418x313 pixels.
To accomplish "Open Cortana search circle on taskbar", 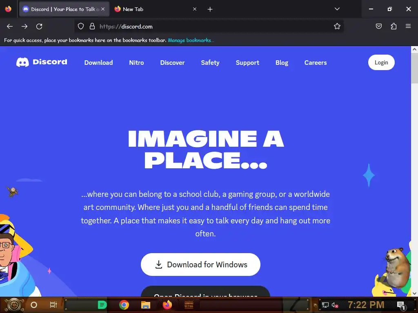I will (x=34, y=305).
